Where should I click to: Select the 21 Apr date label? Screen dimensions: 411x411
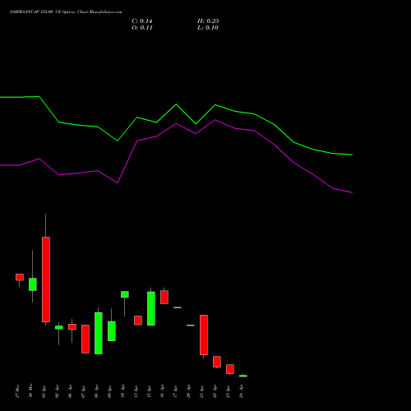[201, 392]
